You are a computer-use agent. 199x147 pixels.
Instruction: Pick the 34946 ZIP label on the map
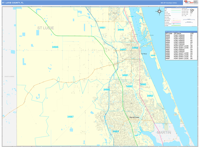120,30
